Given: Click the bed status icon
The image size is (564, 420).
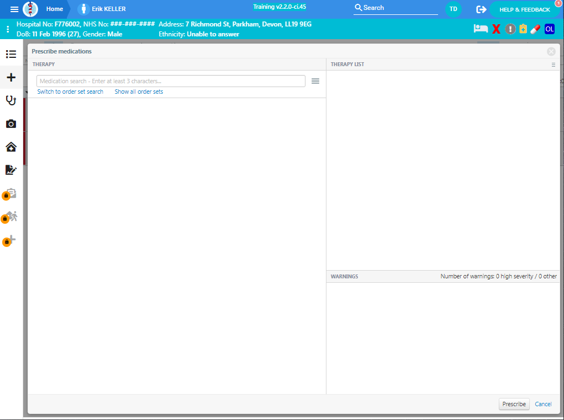Looking at the screenshot, I should [x=481, y=29].
